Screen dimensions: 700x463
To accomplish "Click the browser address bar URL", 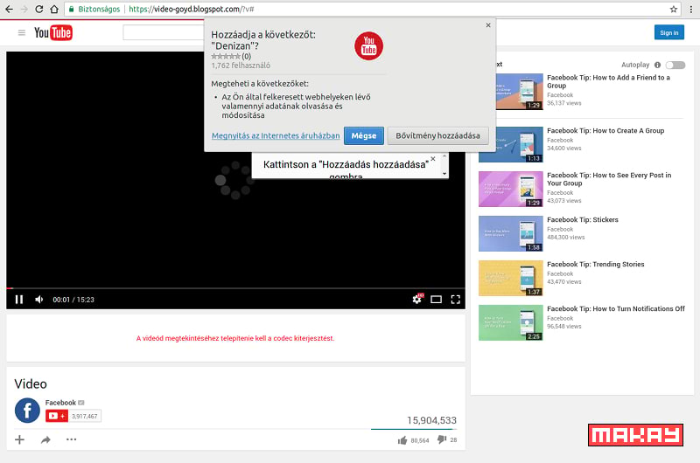I will [192, 9].
